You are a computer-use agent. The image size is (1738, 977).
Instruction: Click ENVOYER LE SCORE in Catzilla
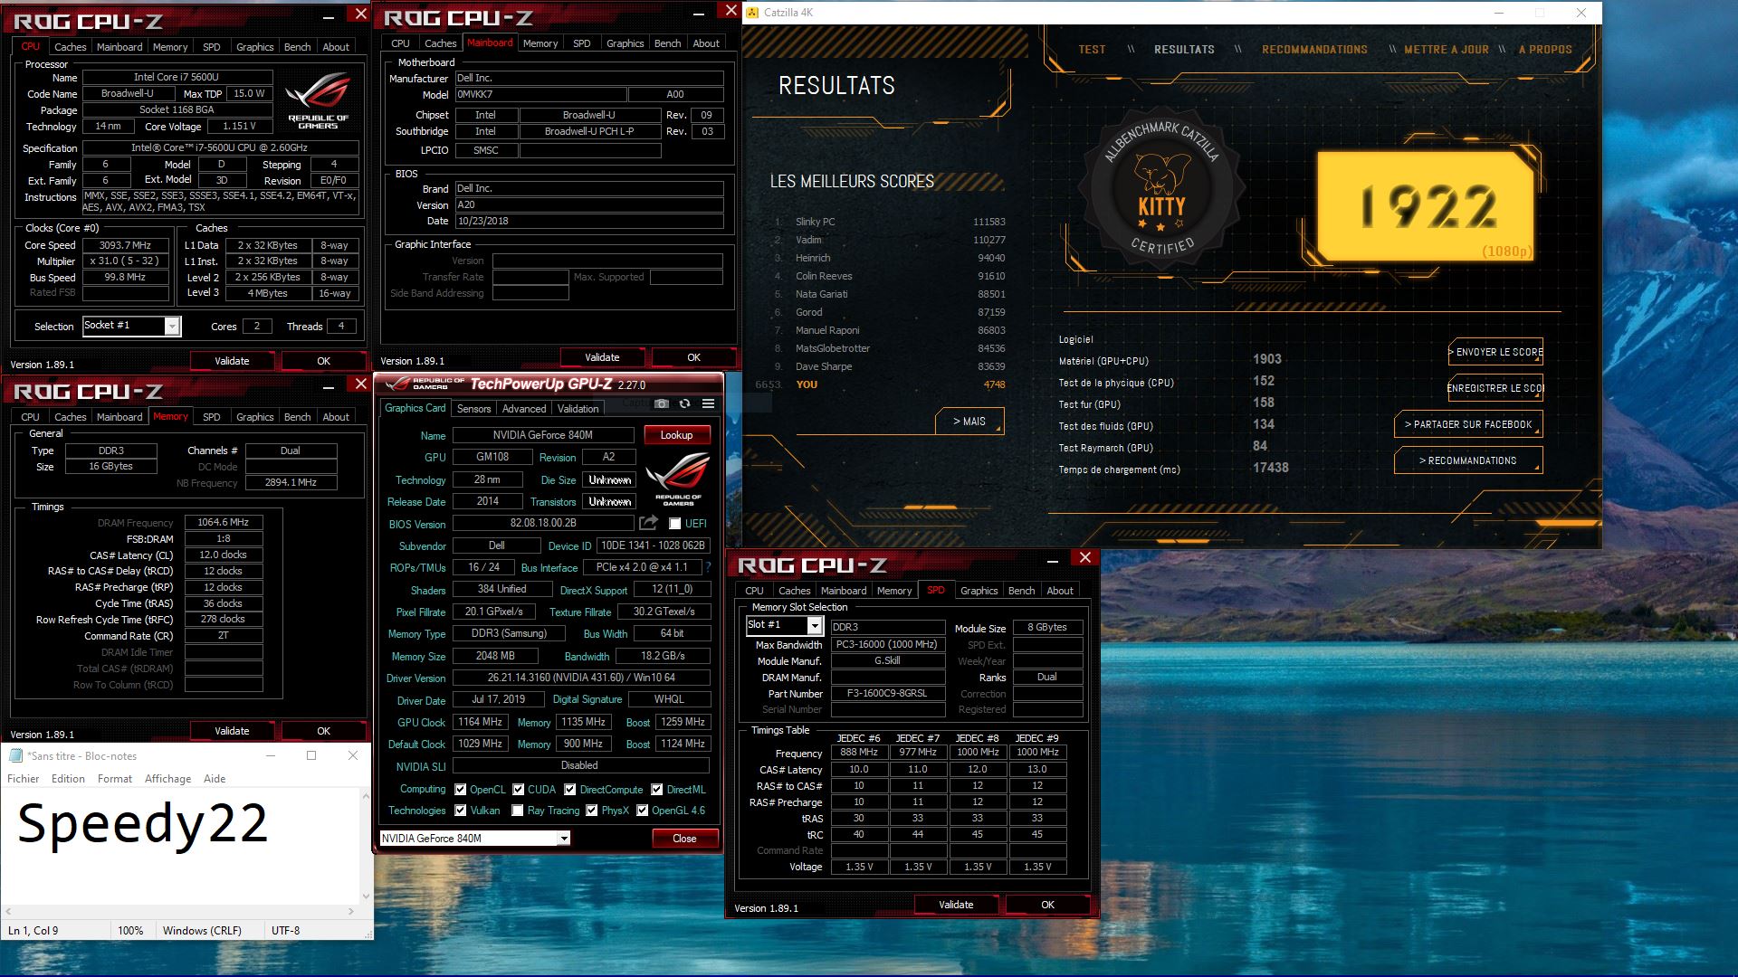point(1495,352)
